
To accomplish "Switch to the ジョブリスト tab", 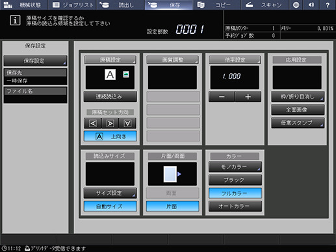I will (x=72, y=5).
